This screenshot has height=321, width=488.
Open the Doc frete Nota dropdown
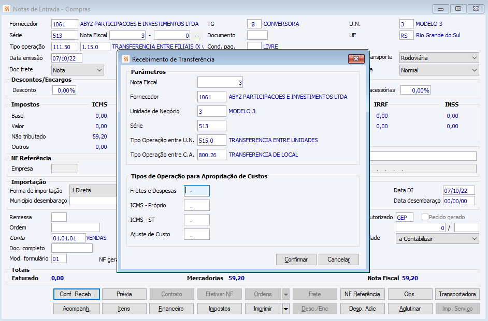pos(78,70)
